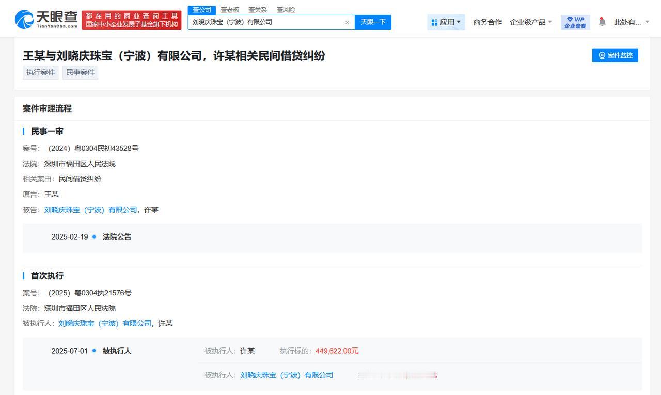This screenshot has height=395, width=661.
Task: Click 深圳市福田区人民法院 under 首次执行
Action: pyautogui.click(x=80, y=308)
